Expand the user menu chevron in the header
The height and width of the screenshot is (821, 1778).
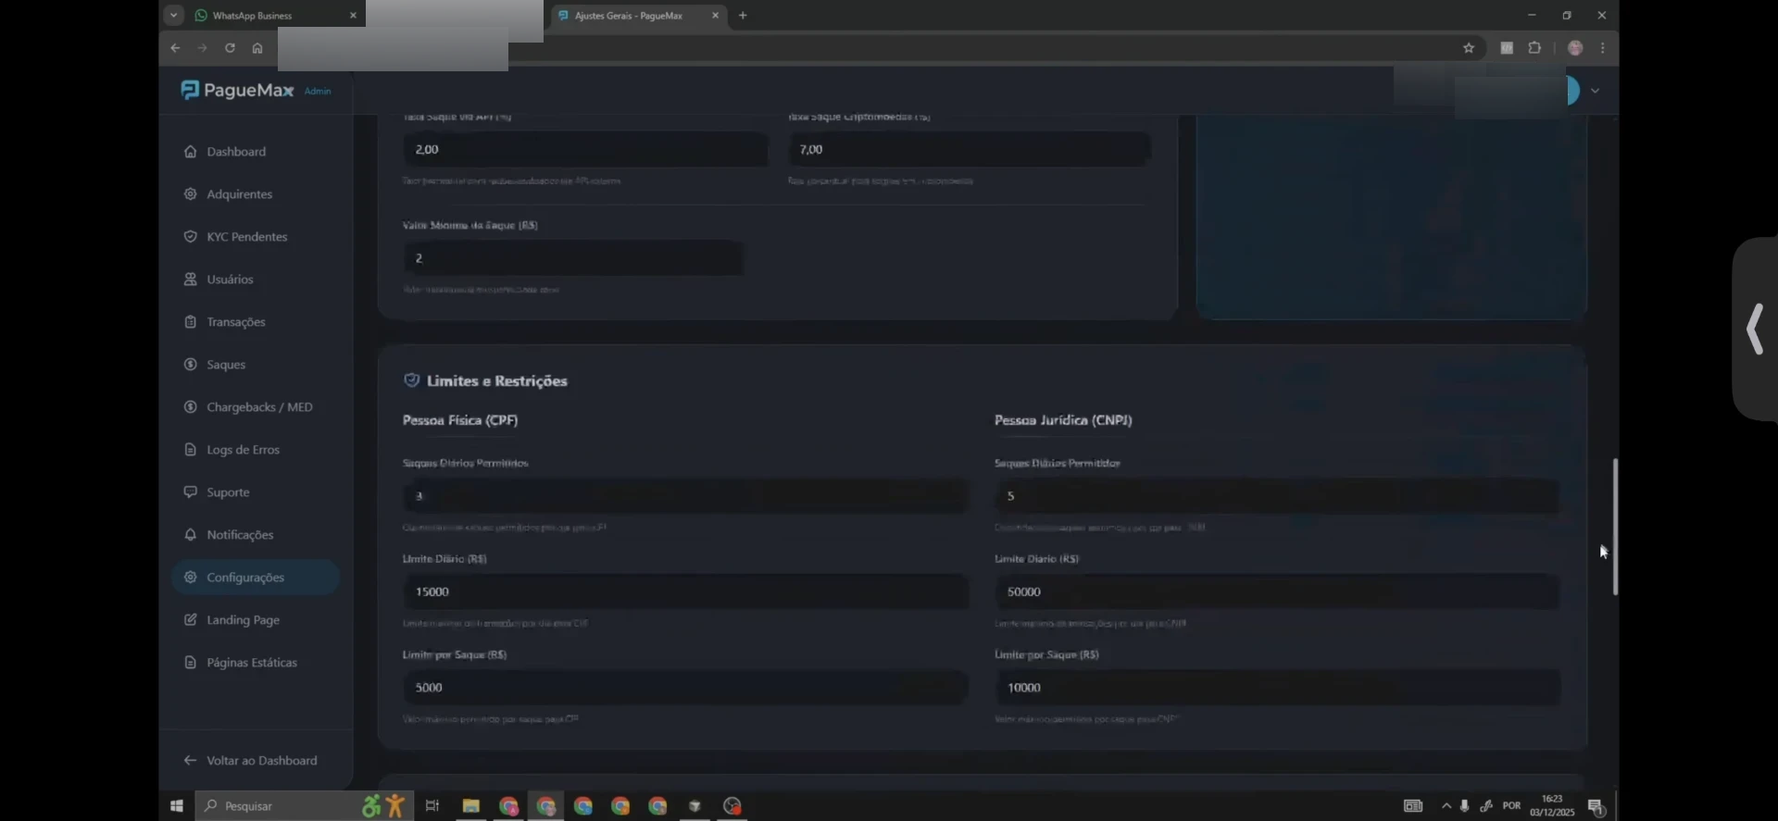coord(1595,91)
